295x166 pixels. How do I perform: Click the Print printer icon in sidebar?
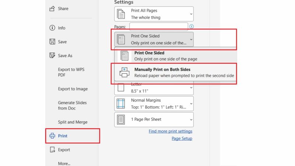click(52, 136)
